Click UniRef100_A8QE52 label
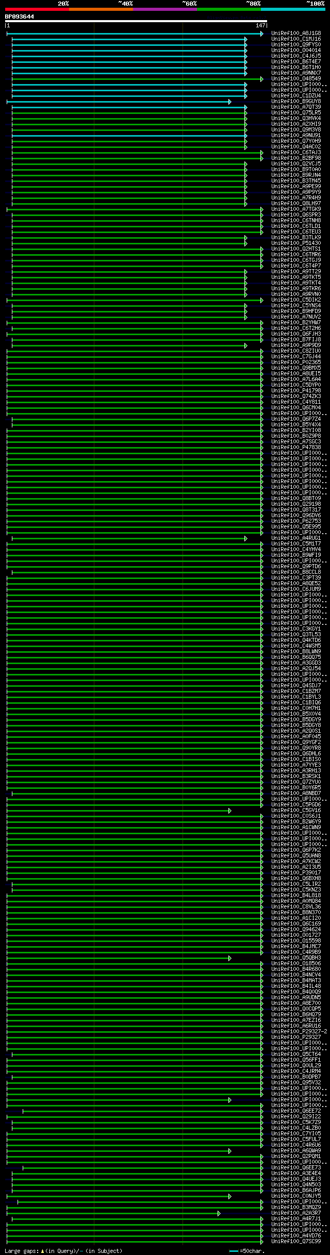The width and height of the screenshot is (330, 1255). click(296, 584)
